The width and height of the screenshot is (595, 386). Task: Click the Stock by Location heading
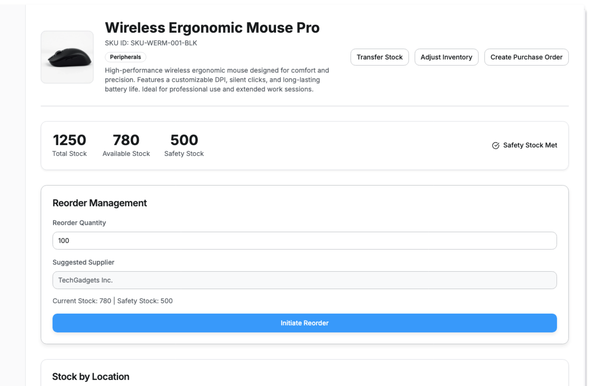[90, 376]
